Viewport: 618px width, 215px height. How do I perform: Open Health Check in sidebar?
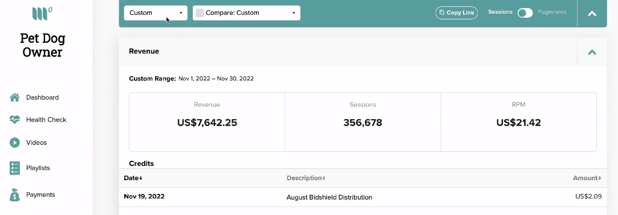click(x=46, y=120)
